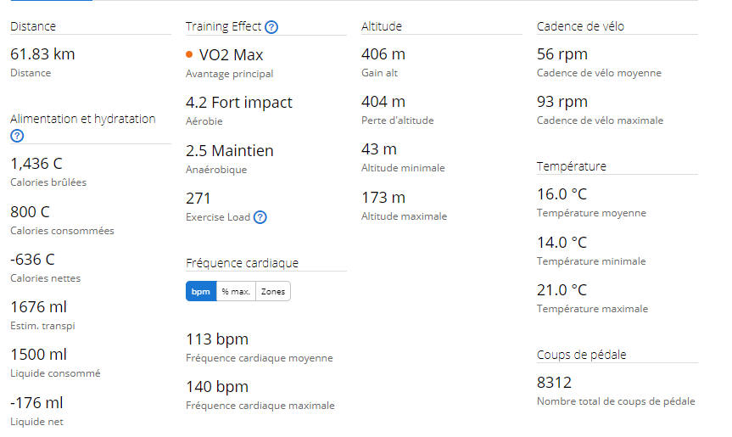Image resolution: width=732 pixels, height=437 pixels.
Task: Click the 271 Exercise Load value
Action: 198,199
